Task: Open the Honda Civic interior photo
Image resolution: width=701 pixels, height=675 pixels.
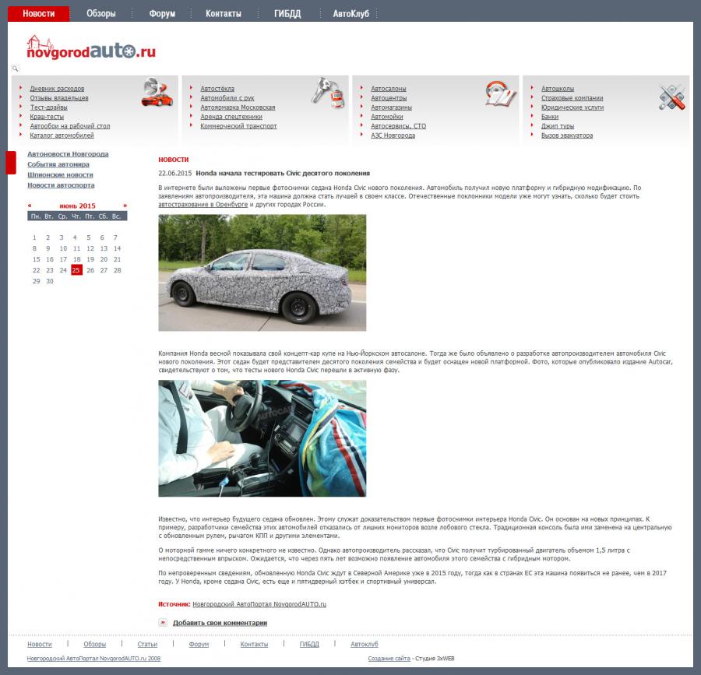Action: (262, 438)
